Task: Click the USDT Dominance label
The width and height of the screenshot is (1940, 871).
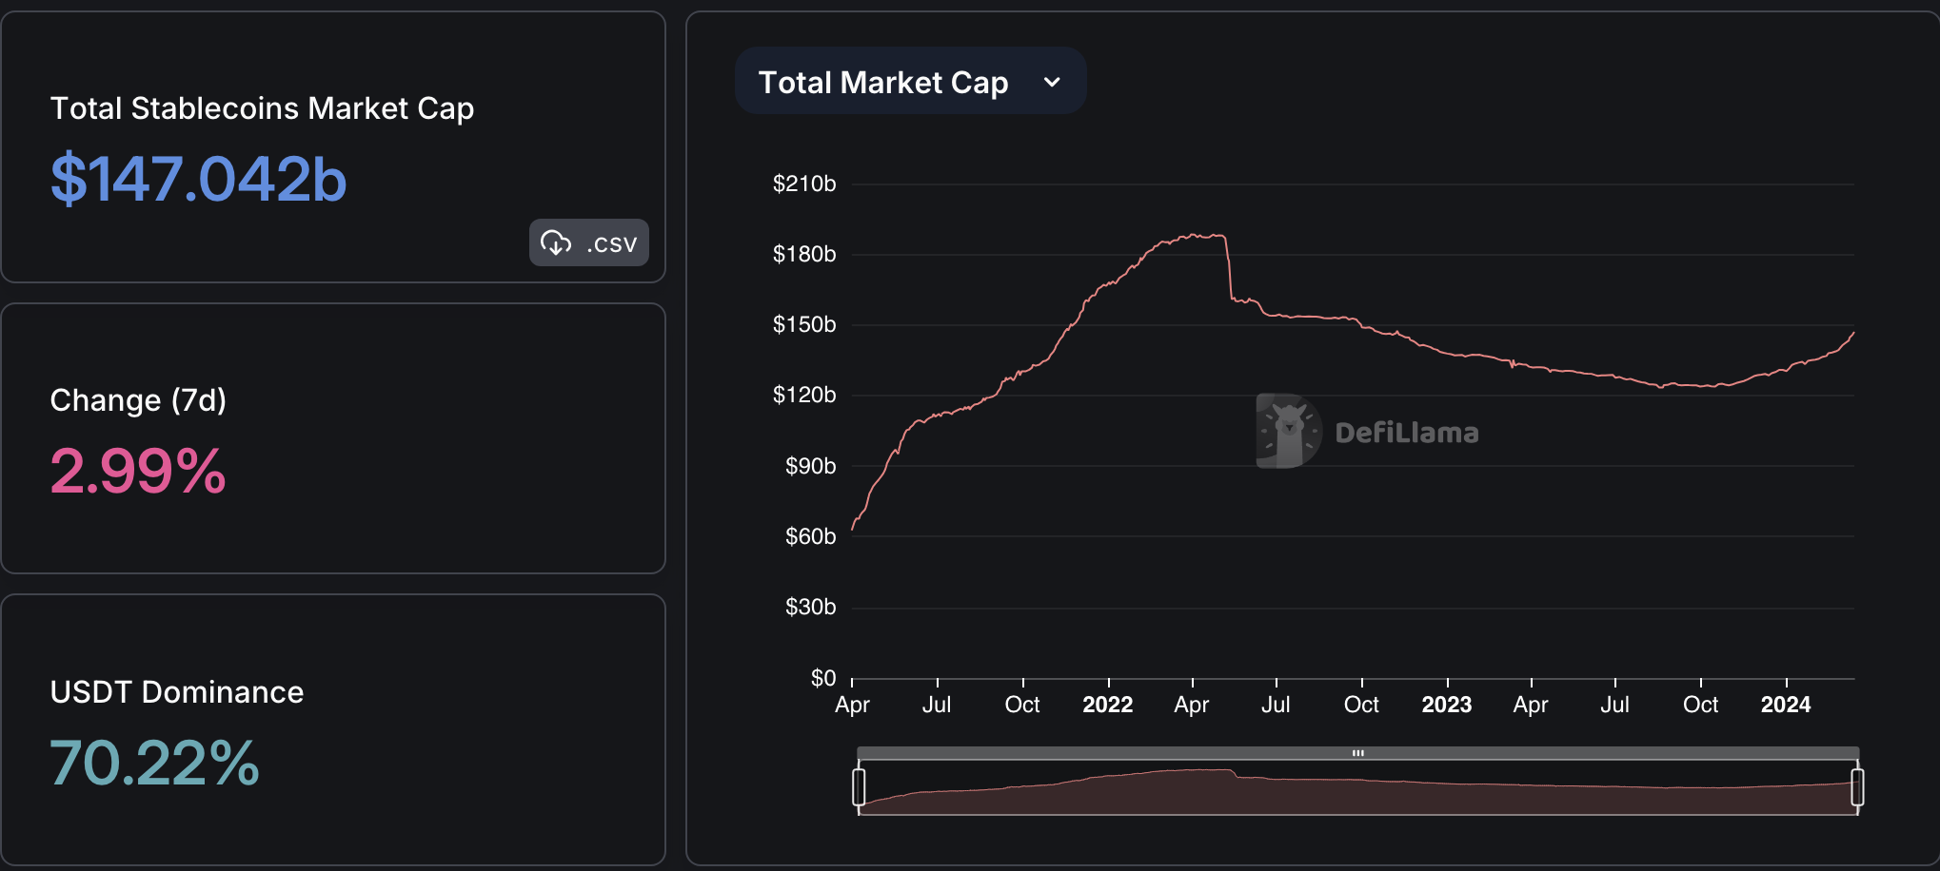Action: [x=177, y=692]
